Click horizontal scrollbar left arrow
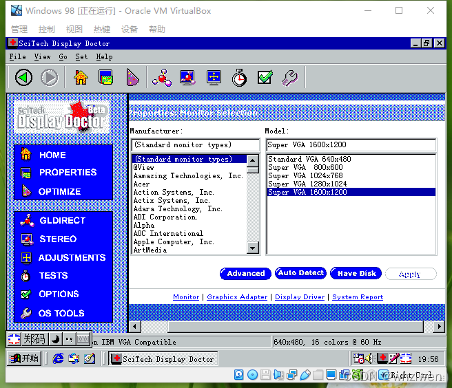This screenshot has width=452, height=388. pos(134,327)
